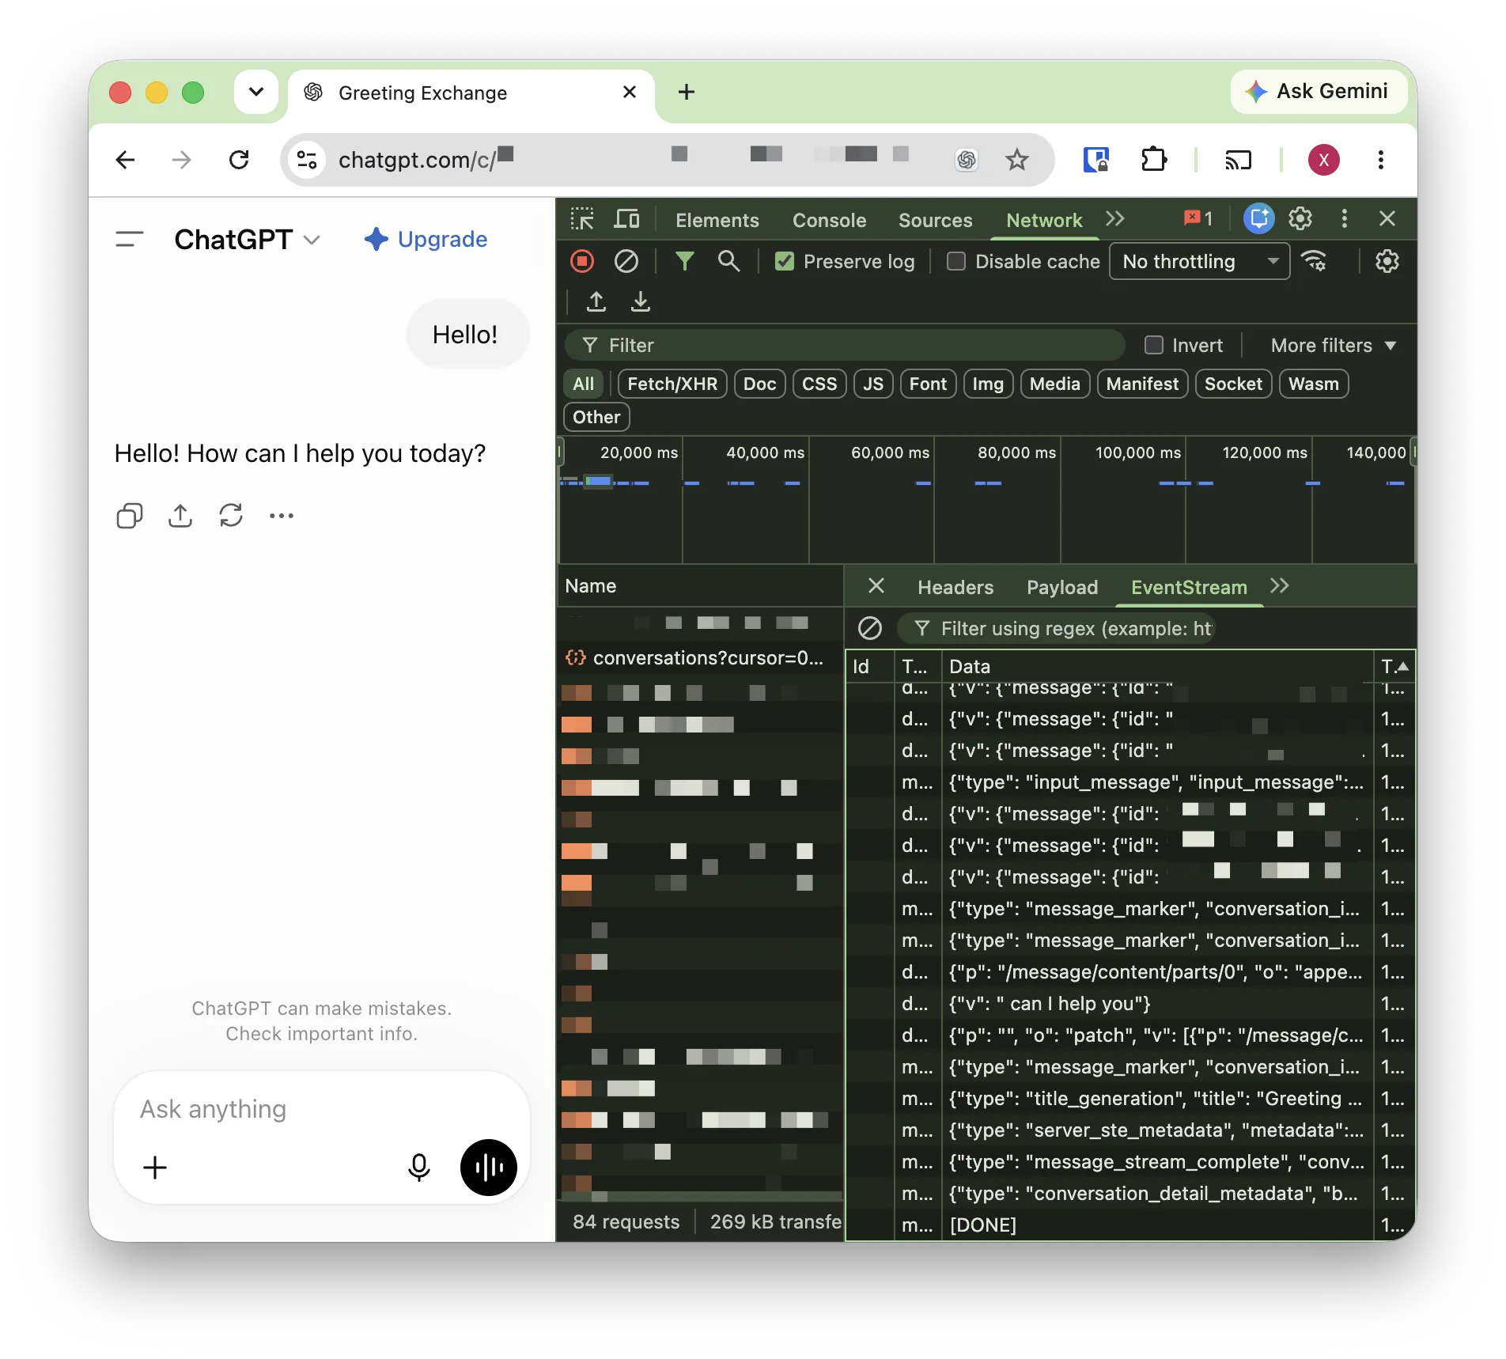The width and height of the screenshot is (1506, 1359).
Task: Regenerate the ChatGPT response
Action: 231,516
